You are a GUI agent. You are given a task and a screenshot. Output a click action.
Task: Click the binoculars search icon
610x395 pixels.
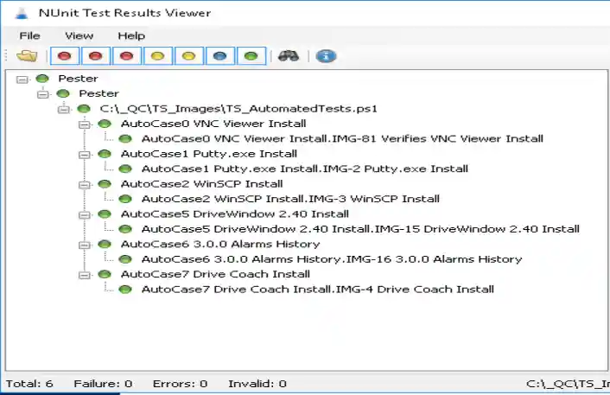289,56
